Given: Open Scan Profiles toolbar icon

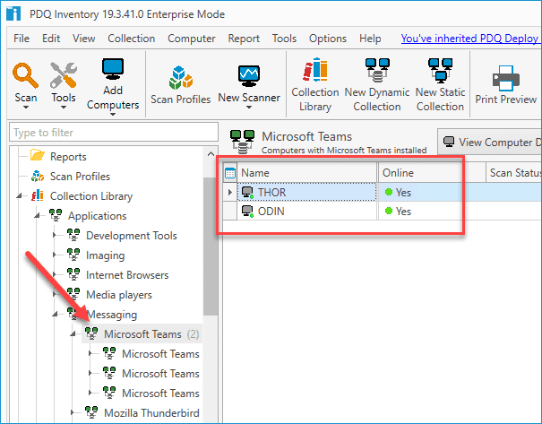Looking at the screenshot, I should tap(180, 77).
